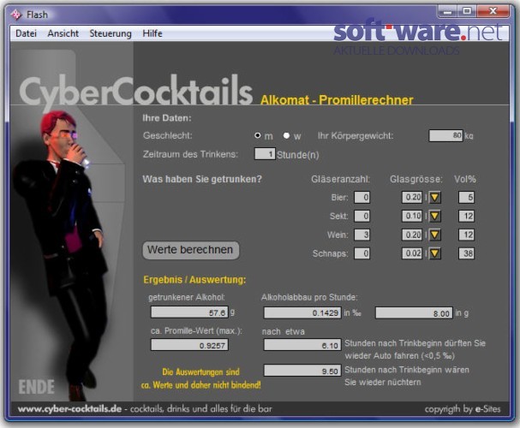This screenshot has width=520, height=428.
Task: Click the Sekt Gläseranzahl field
Action: (x=362, y=217)
